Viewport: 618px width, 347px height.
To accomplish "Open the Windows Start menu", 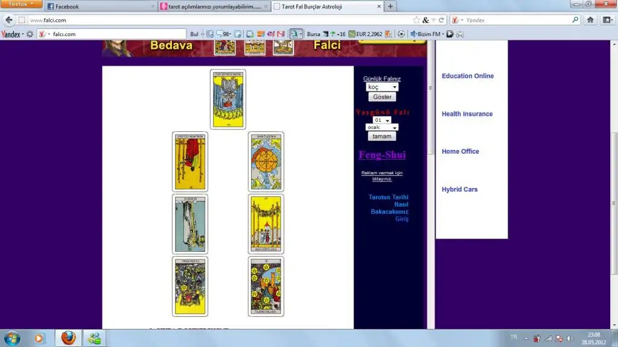I will 12,337.
